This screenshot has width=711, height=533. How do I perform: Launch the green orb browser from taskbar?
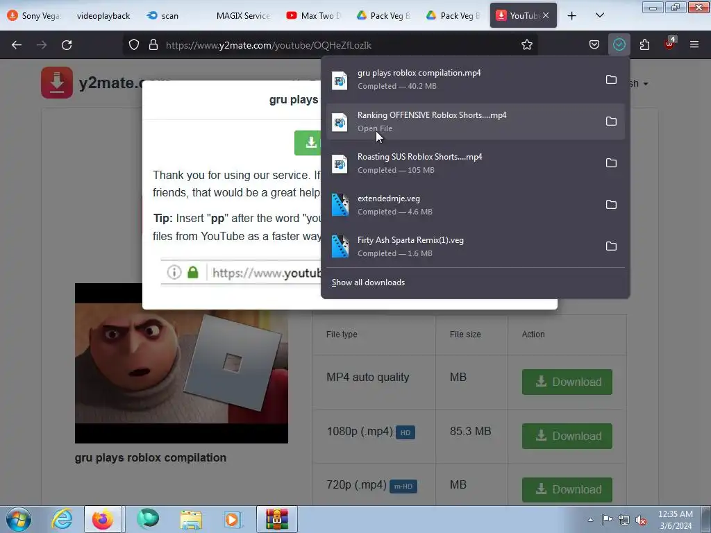click(148, 519)
